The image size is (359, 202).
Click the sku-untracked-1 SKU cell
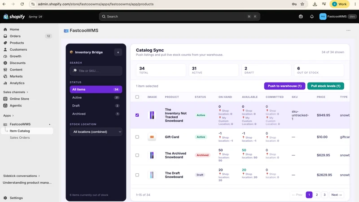coord(300,115)
